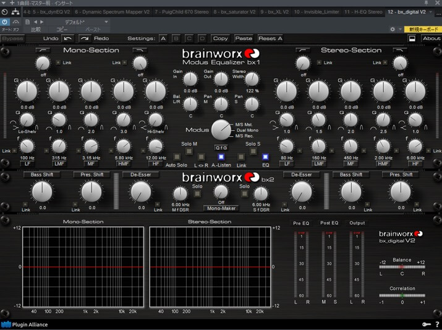442x330 pixels.
Task: Open plugin settings gear icon
Action: pos(393,29)
